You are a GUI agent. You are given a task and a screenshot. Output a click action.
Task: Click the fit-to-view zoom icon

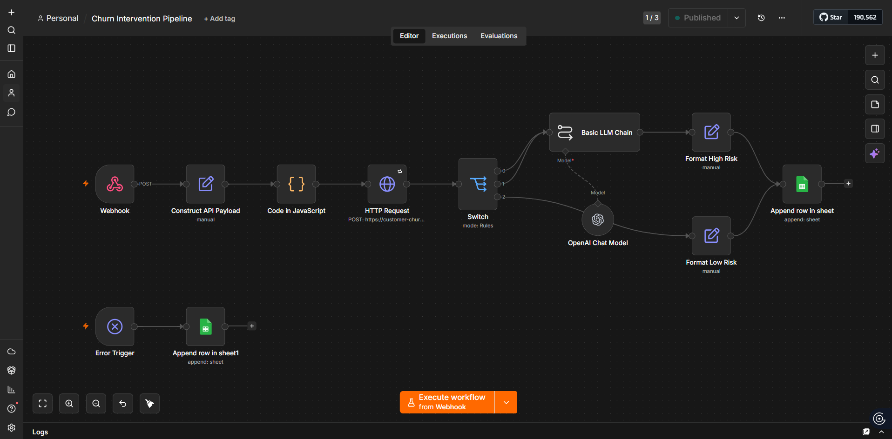point(43,404)
